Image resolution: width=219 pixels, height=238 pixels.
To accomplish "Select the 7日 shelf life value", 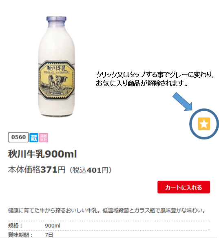I will [x=49, y=235].
